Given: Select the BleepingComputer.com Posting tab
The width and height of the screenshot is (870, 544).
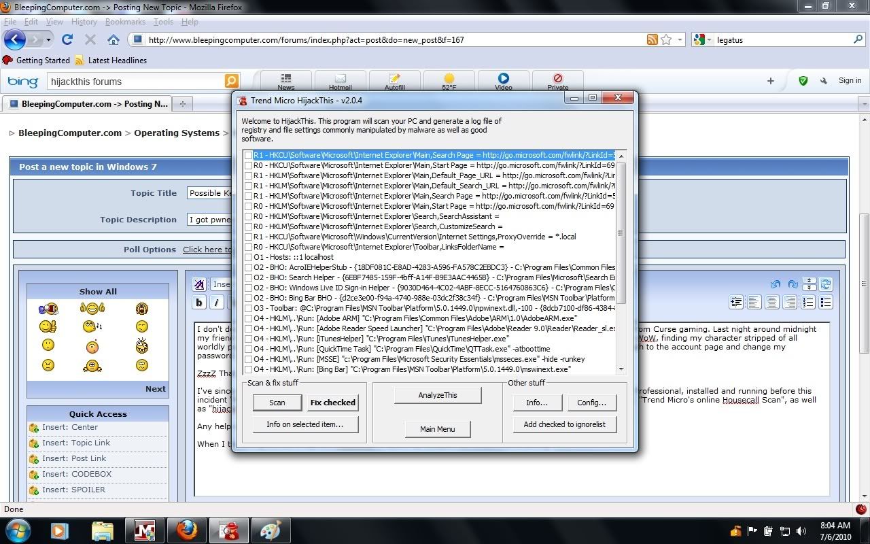Looking at the screenshot, I should (87, 104).
